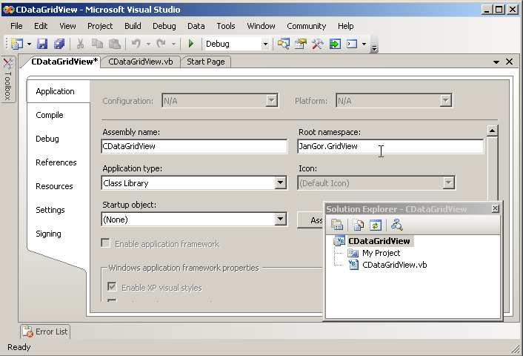
Task: Click Show All Files icon in Solution Explorer
Action: click(359, 225)
